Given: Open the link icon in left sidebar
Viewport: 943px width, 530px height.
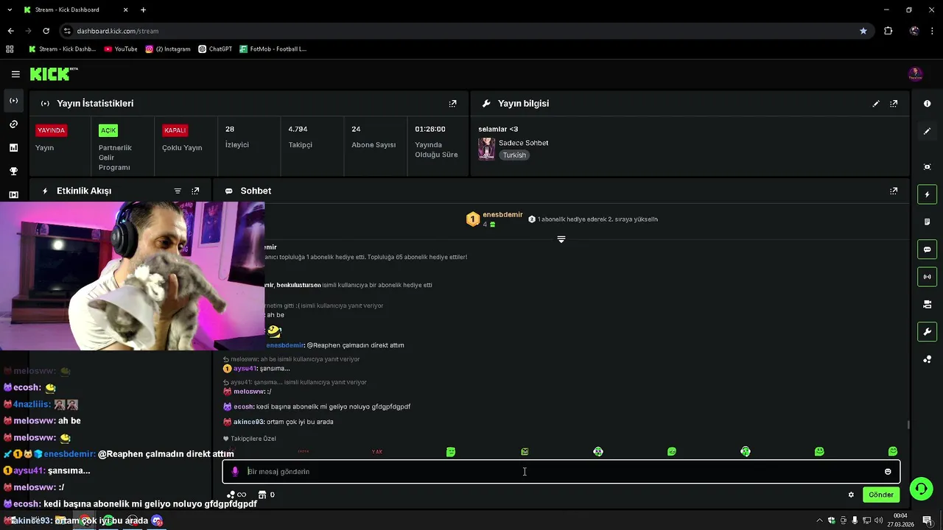Looking at the screenshot, I should pyautogui.click(x=13, y=124).
